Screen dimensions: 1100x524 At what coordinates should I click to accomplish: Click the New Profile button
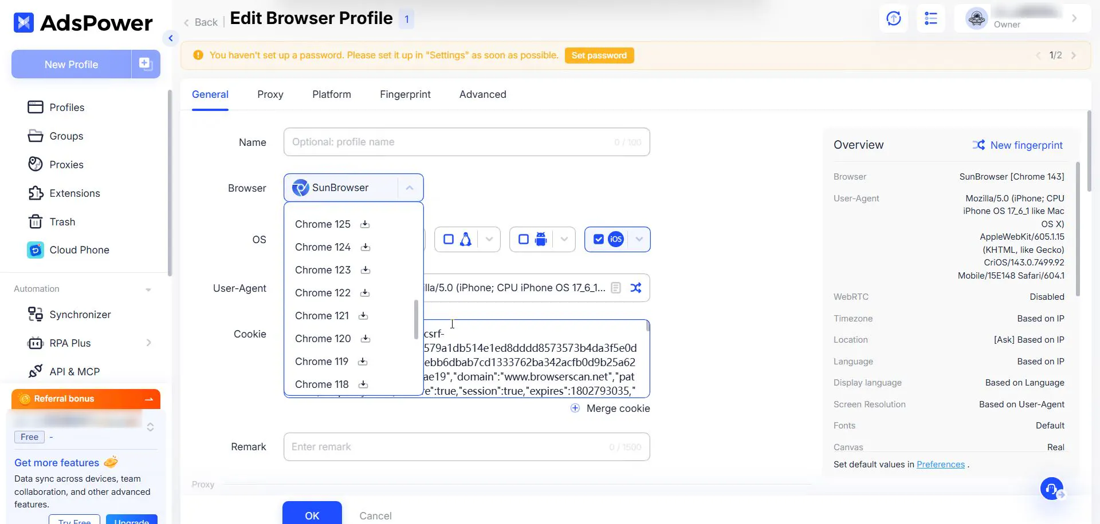[x=72, y=64]
